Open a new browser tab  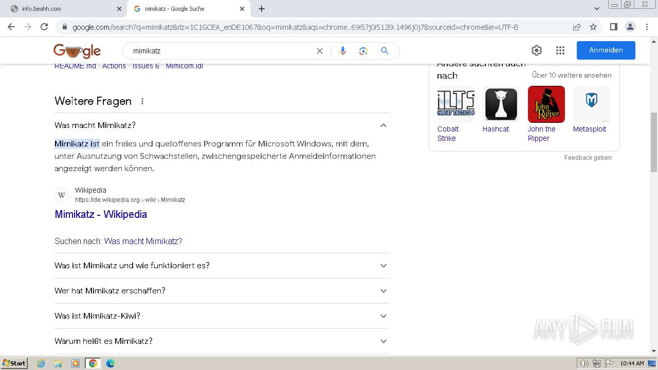(x=262, y=9)
